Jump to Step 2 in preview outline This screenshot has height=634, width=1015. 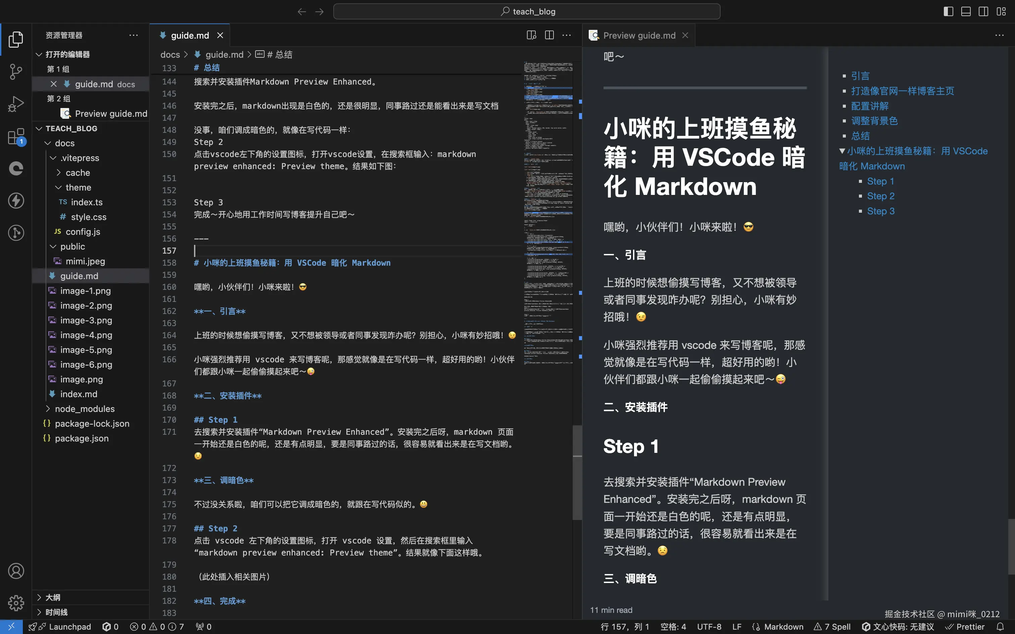point(880,196)
